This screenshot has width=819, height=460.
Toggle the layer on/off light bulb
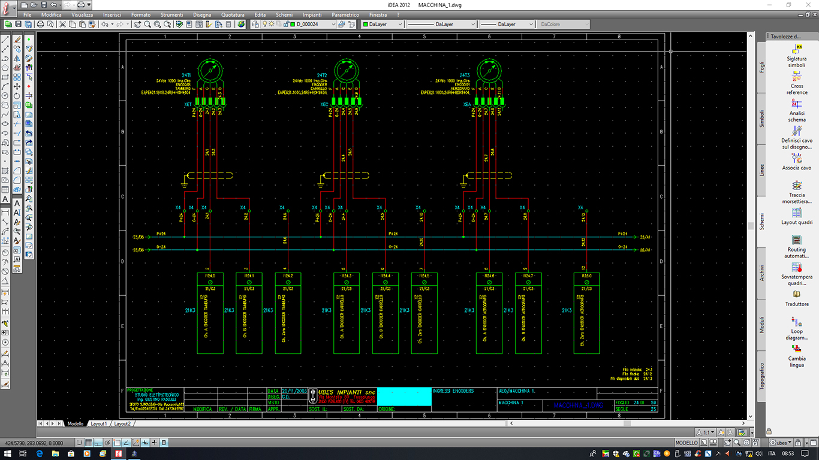(264, 24)
